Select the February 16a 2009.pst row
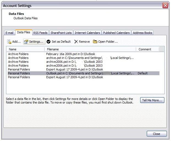The height and width of the screenshot is (141, 171). (71, 54)
